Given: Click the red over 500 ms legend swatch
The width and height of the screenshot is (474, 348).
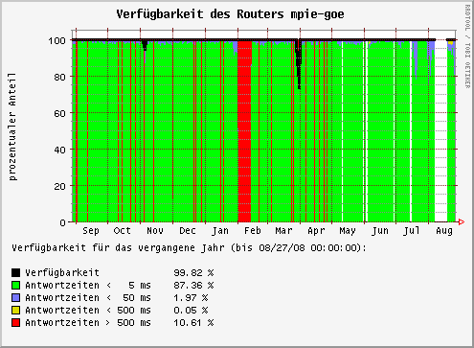Looking at the screenshot, I should 15,322.
